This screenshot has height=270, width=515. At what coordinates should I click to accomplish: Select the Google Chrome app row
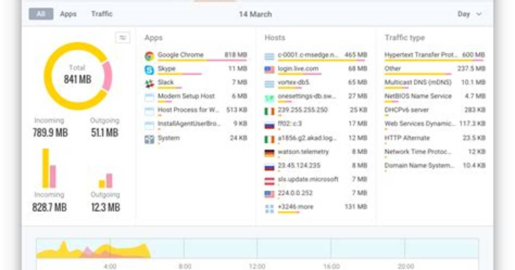[x=196, y=56]
